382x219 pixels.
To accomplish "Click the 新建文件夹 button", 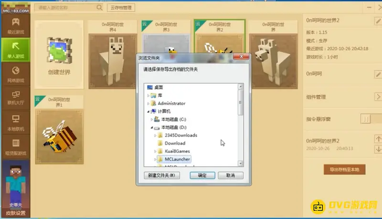I will click(x=161, y=175).
